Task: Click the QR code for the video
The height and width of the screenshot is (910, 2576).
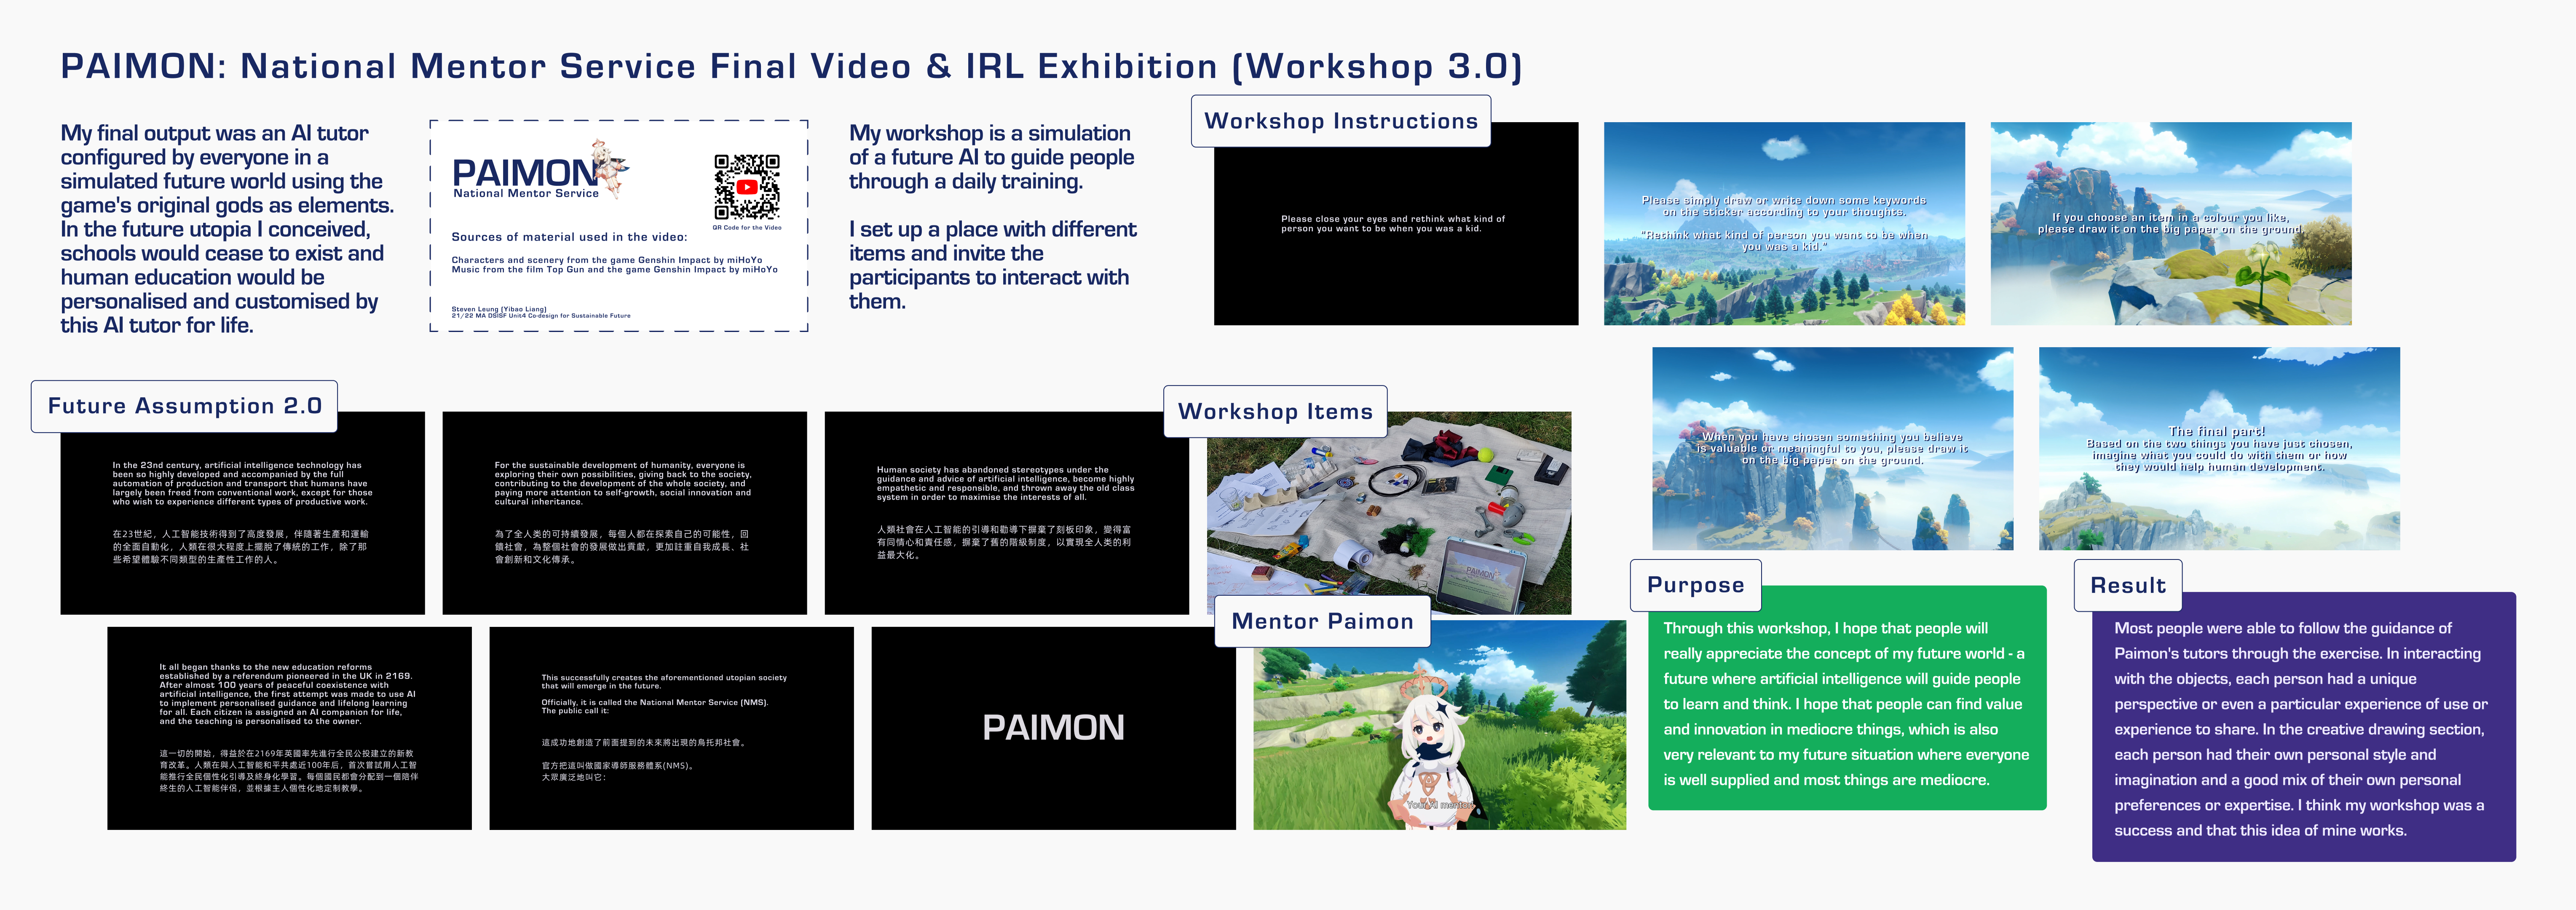Action: pyautogui.click(x=747, y=187)
